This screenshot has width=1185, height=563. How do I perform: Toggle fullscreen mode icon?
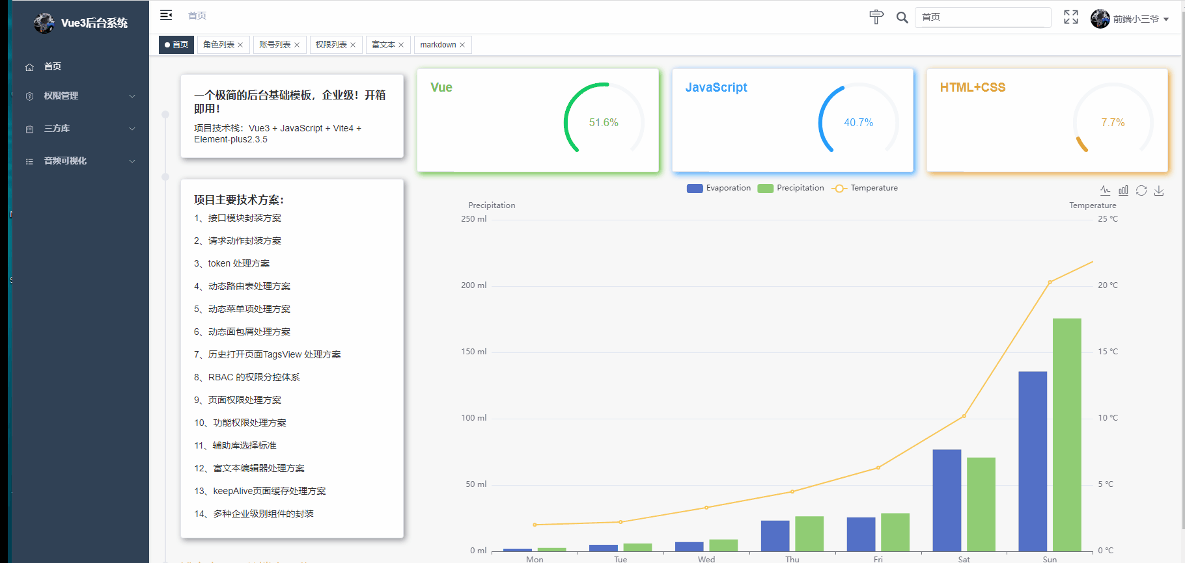[x=1071, y=17]
